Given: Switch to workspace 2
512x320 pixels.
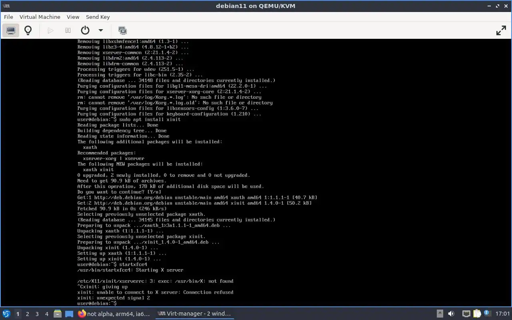Looking at the screenshot, I should click(28, 314).
